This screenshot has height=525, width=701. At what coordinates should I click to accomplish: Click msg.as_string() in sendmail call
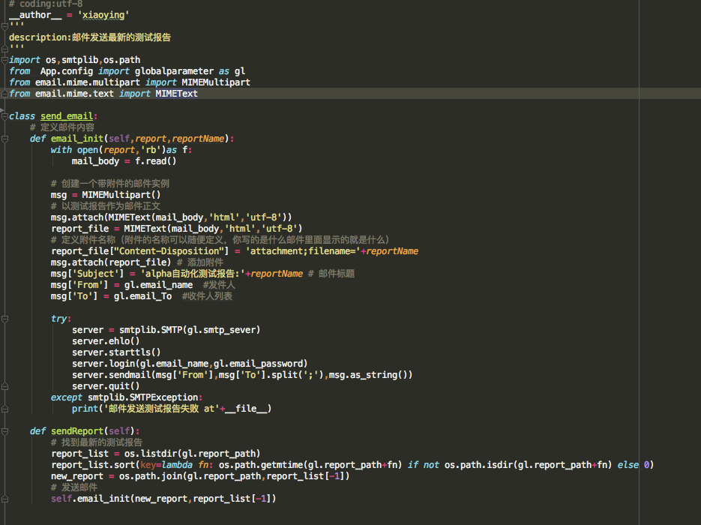click(x=368, y=375)
